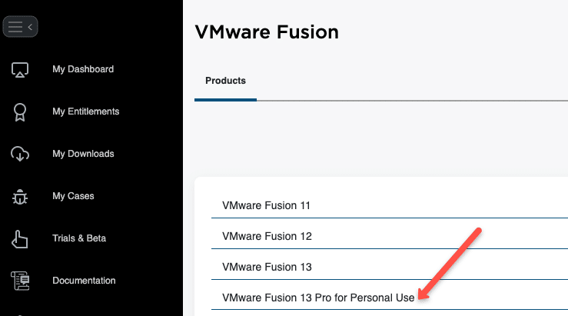Open the Documentation link in the sidebar

[x=84, y=281]
